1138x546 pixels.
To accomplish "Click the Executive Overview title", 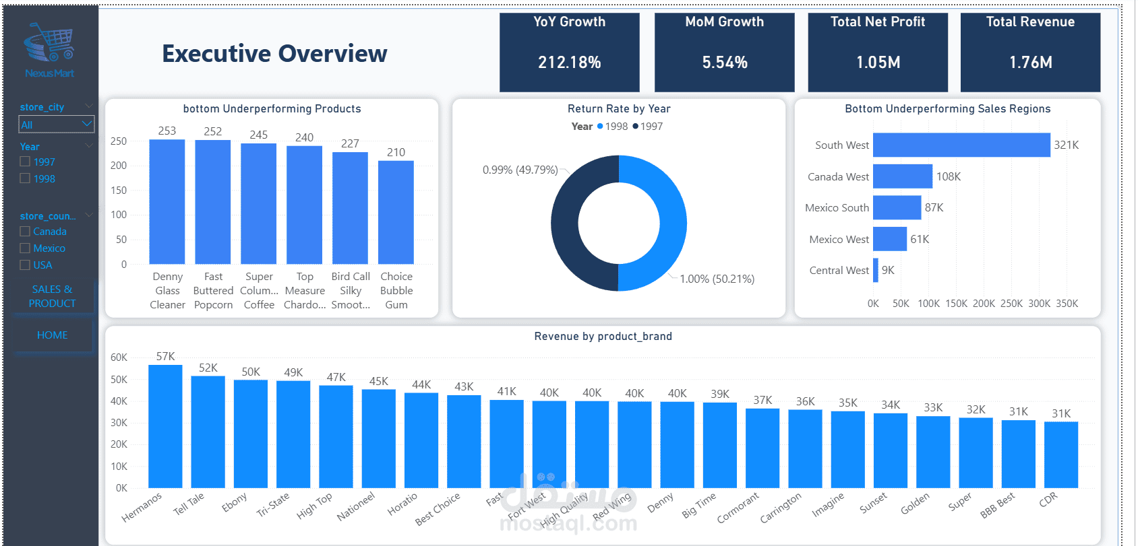I will point(274,53).
